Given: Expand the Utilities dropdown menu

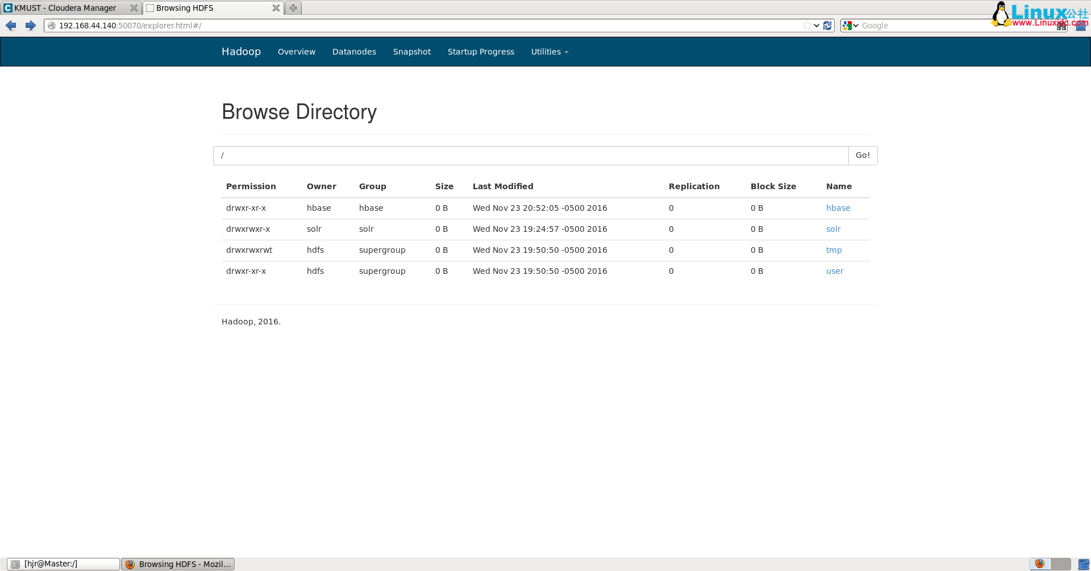Looking at the screenshot, I should pos(549,52).
